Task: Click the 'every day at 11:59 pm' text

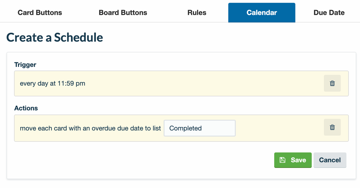Action: pos(52,83)
